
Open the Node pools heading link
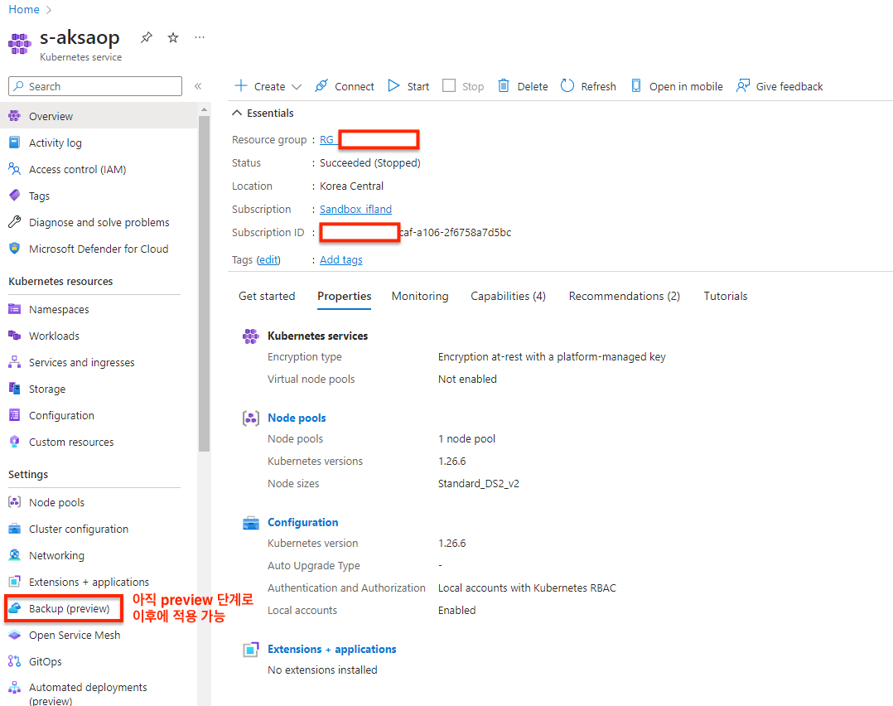tap(297, 418)
